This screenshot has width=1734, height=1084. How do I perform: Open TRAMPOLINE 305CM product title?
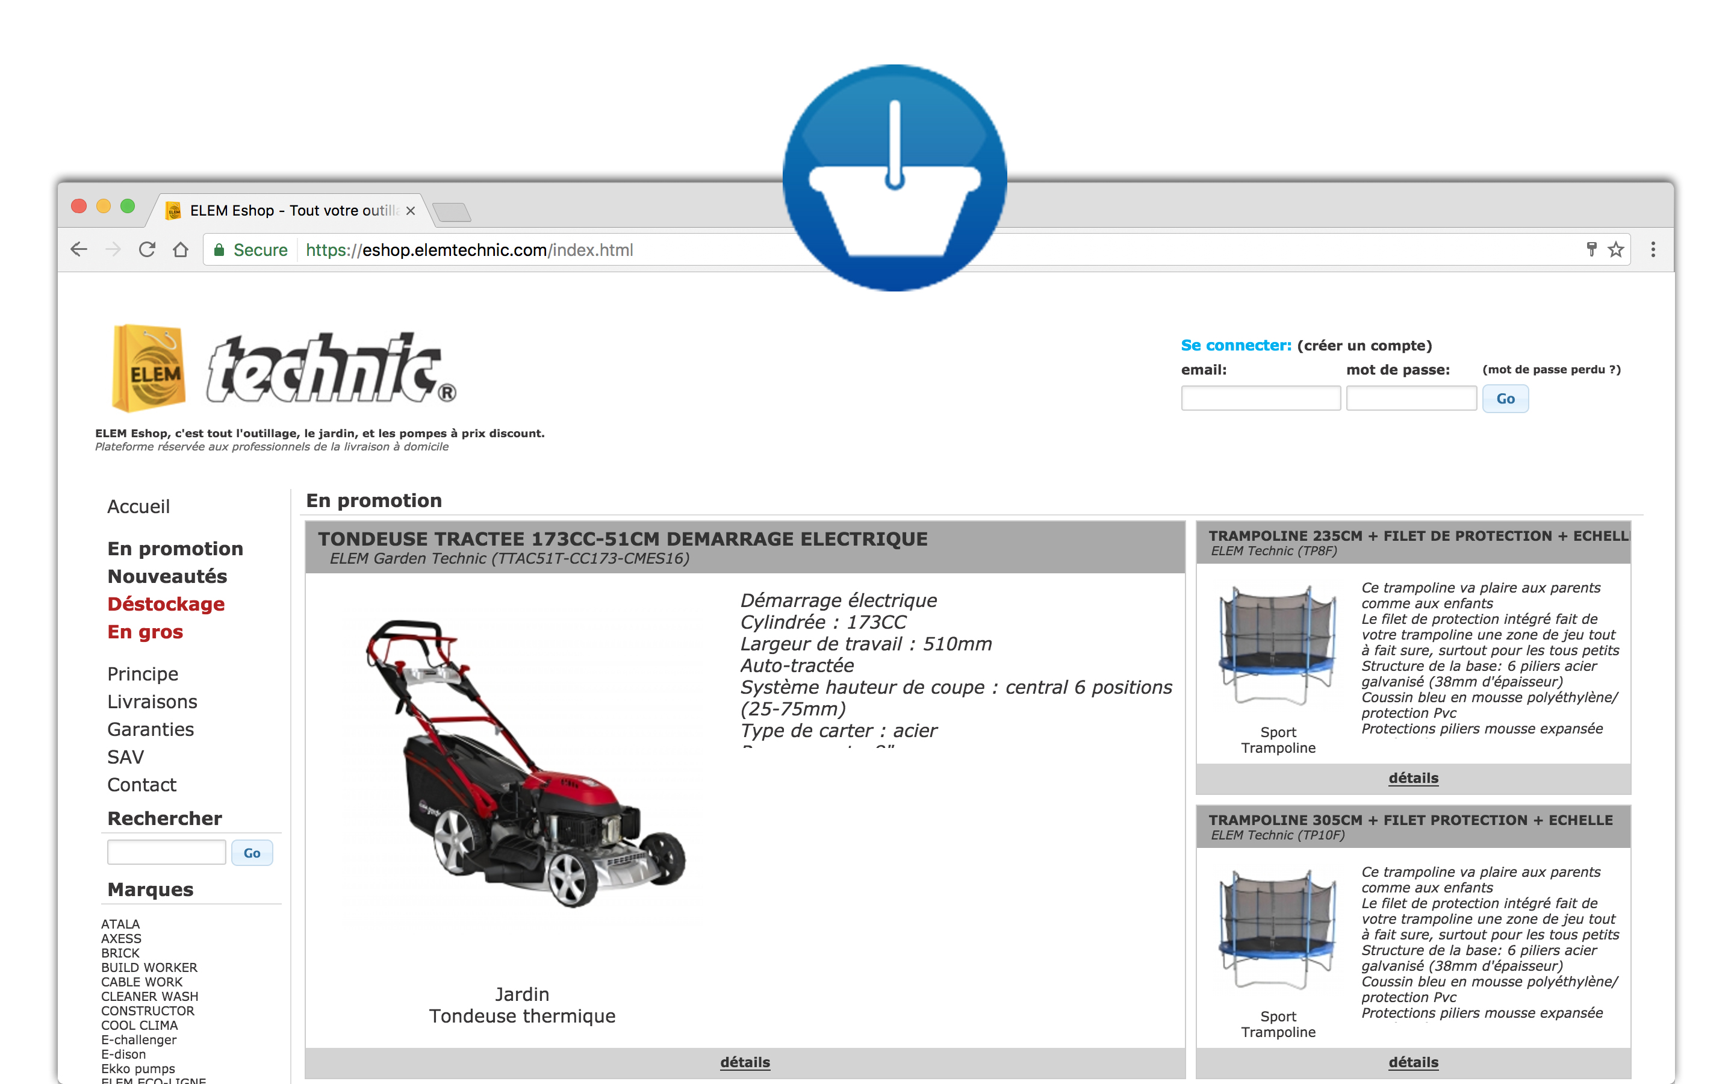point(1411,820)
